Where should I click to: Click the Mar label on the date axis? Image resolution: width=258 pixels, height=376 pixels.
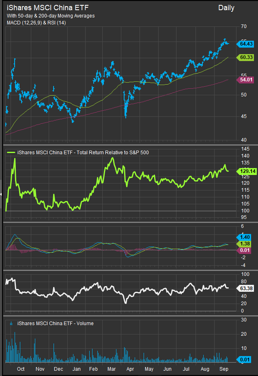pyautogui.click(x=111, y=369)
